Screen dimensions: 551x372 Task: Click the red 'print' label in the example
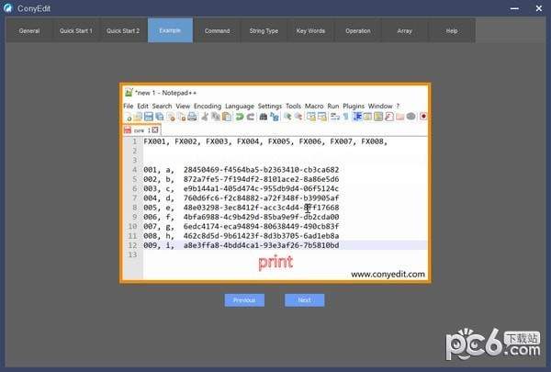(x=275, y=262)
